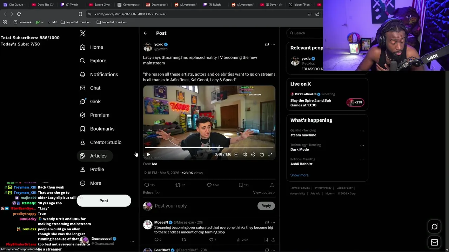Like MosesN's comment
449x252 pixels.
[211, 240]
